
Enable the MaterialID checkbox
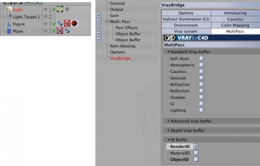point(196,153)
